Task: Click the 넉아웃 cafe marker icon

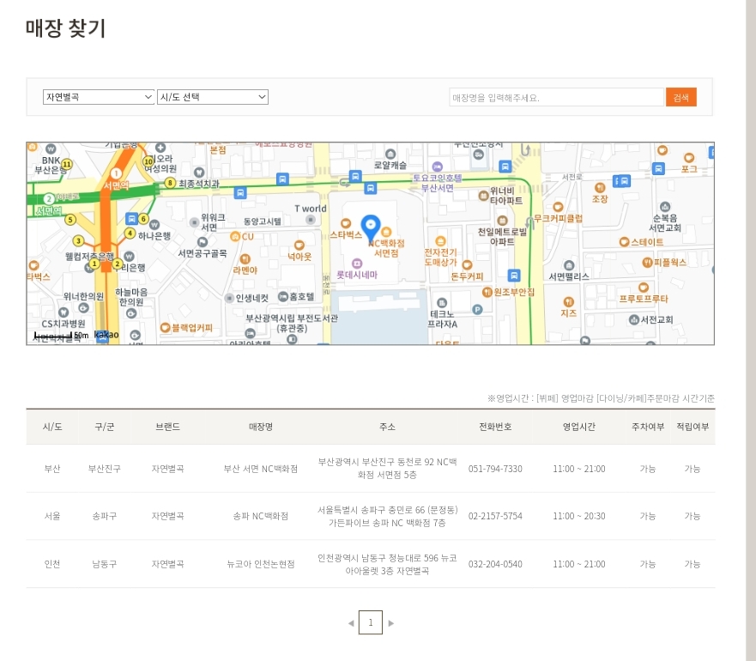Action: point(299,246)
